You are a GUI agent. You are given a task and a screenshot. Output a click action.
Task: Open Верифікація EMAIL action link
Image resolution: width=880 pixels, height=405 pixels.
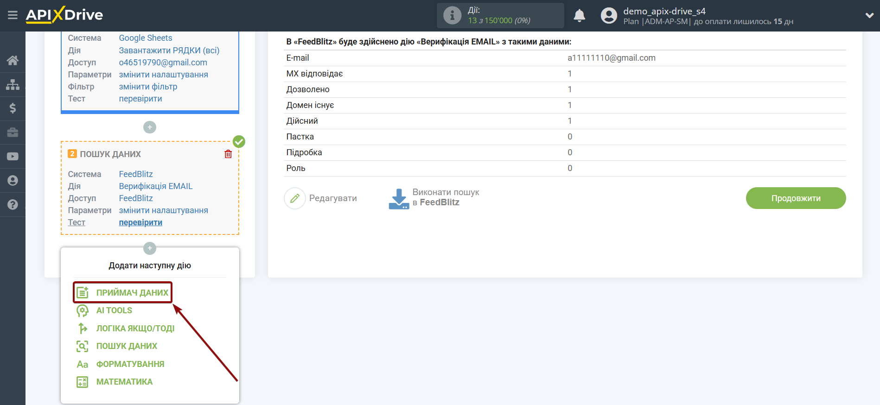coord(156,186)
